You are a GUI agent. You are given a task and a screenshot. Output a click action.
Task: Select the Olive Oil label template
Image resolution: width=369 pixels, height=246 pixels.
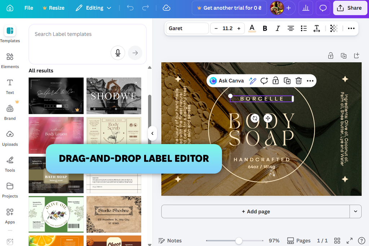click(x=56, y=214)
